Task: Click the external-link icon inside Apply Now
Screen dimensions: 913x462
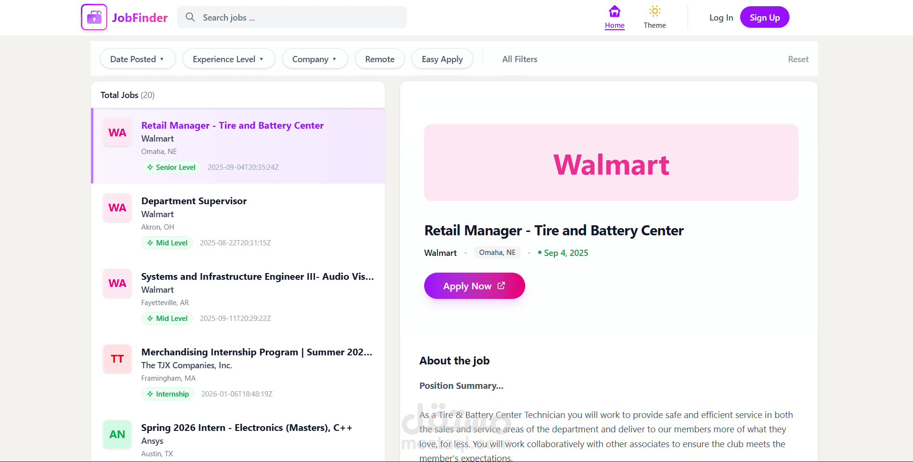Action: coord(501,286)
